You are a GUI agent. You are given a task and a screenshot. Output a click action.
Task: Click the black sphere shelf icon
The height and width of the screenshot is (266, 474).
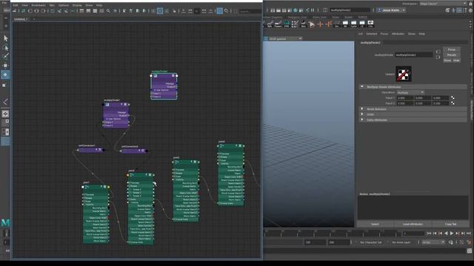click(303, 24)
